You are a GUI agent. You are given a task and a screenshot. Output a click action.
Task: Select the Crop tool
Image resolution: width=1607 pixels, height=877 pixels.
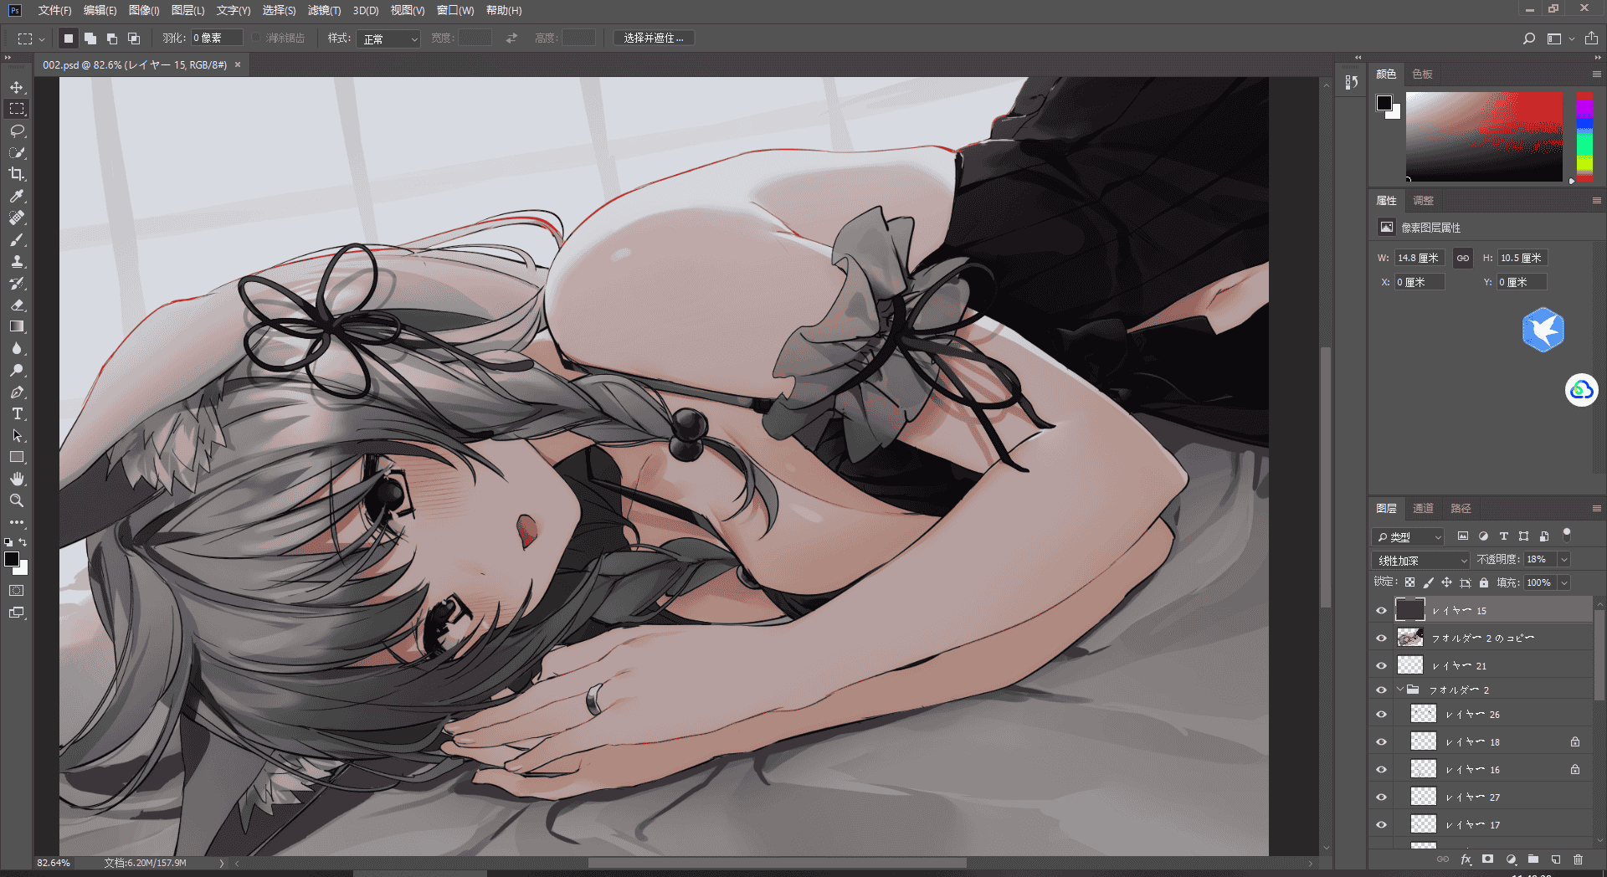coord(17,174)
